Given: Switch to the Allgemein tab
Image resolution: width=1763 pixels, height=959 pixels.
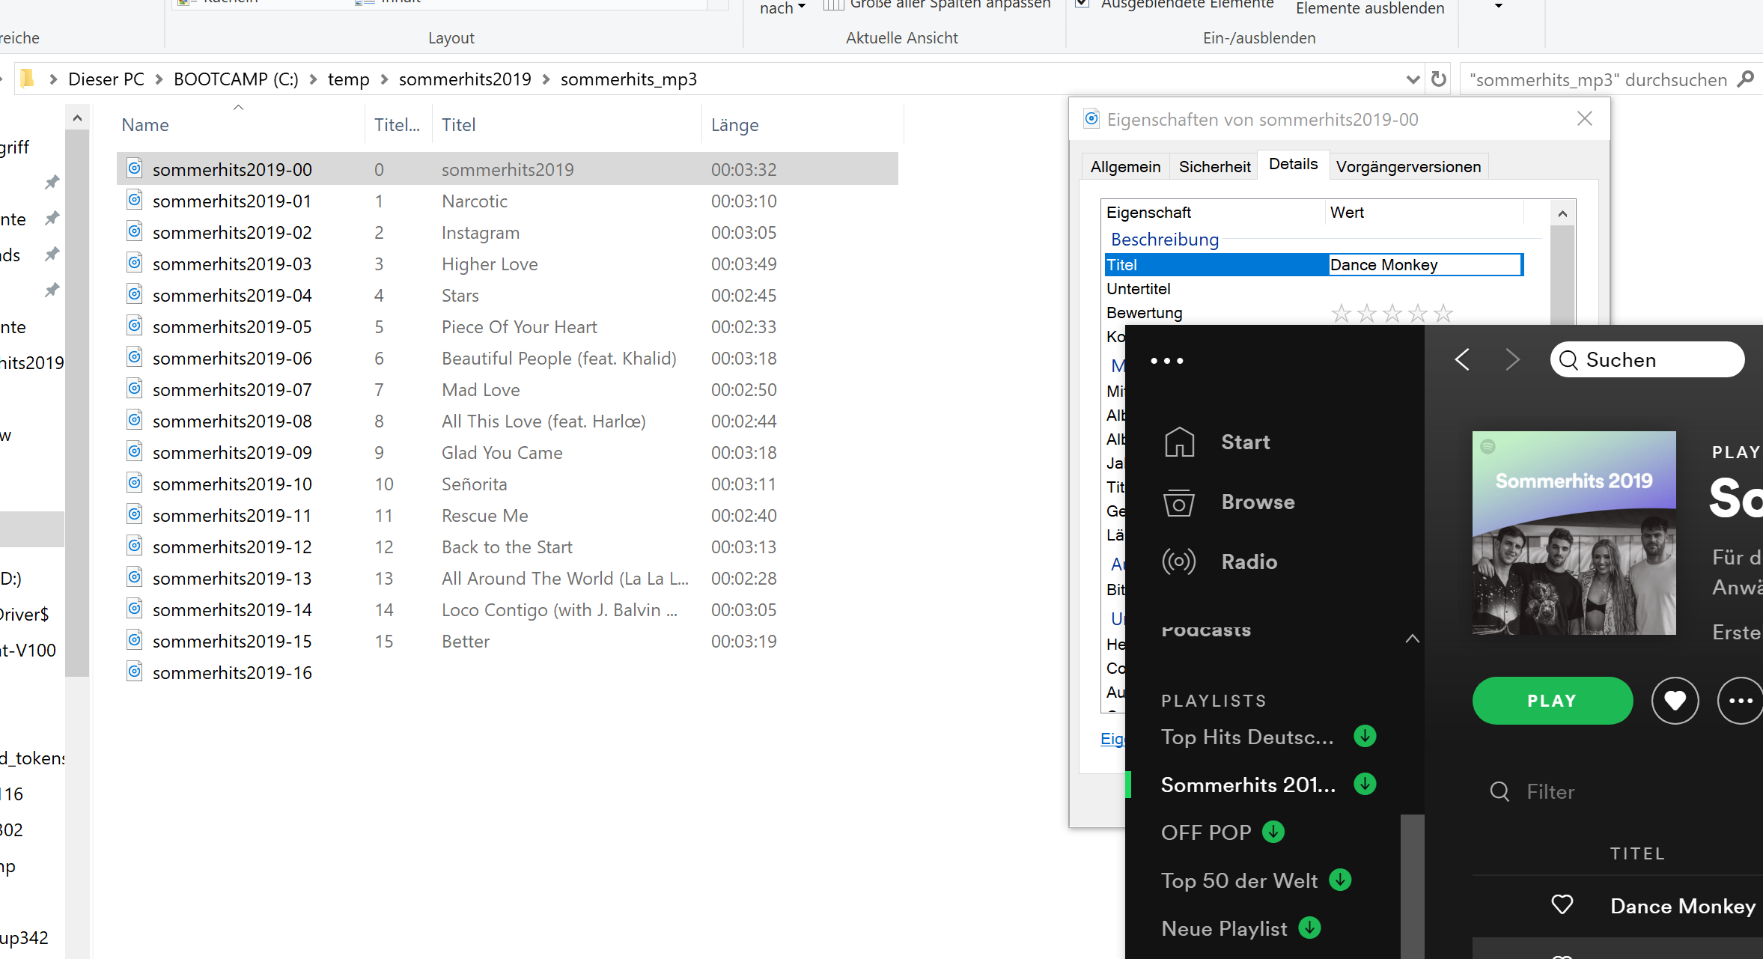Looking at the screenshot, I should tap(1125, 166).
